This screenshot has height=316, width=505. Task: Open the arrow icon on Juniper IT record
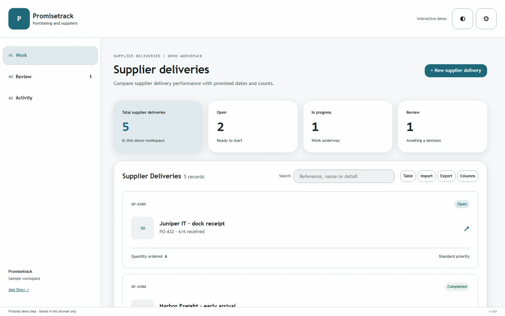(x=466, y=228)
